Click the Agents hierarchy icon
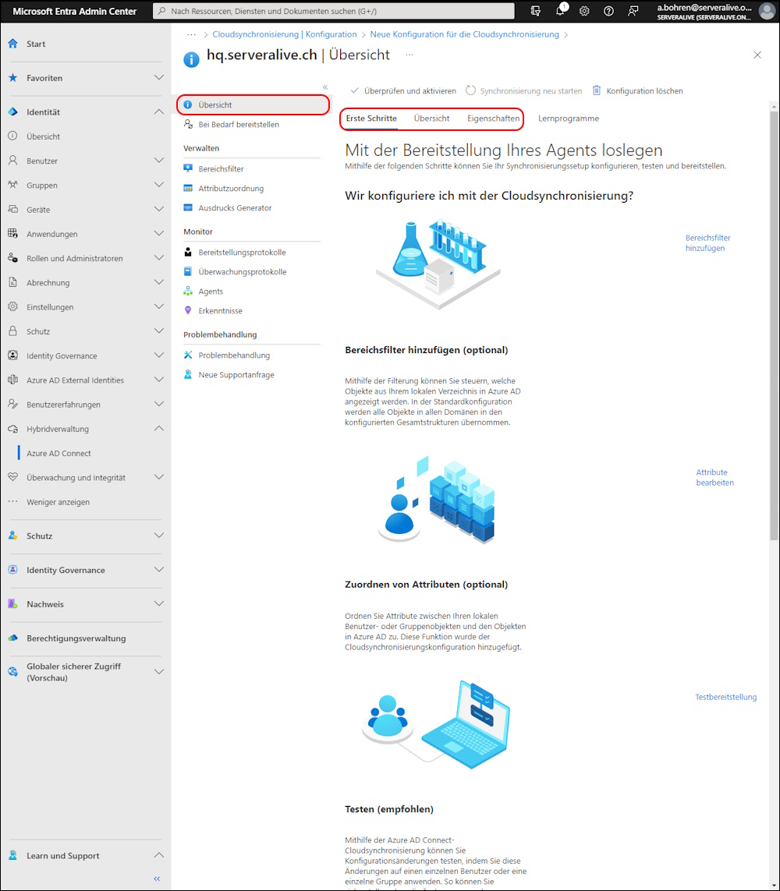Viewport: 780px width, 891px height. (x=188, y=292)
